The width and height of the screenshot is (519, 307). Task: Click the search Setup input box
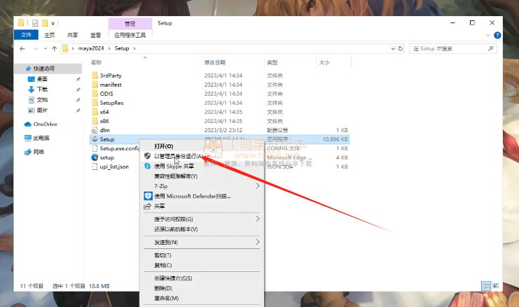[455, 48]
